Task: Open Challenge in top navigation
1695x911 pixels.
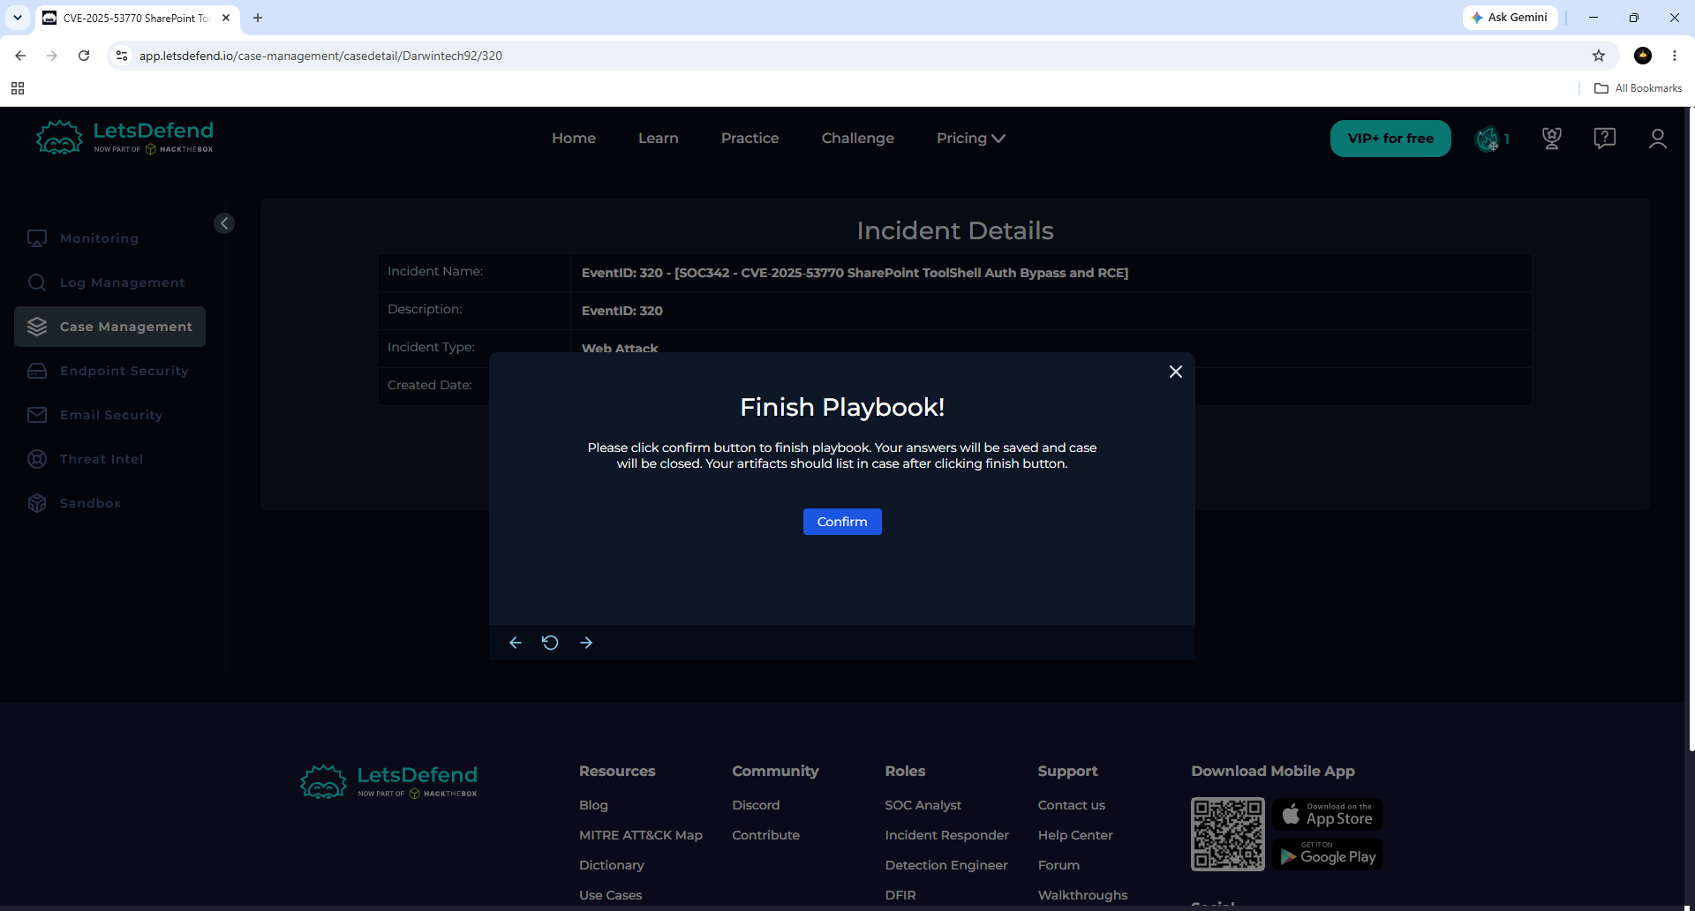Action: point(857,138)
